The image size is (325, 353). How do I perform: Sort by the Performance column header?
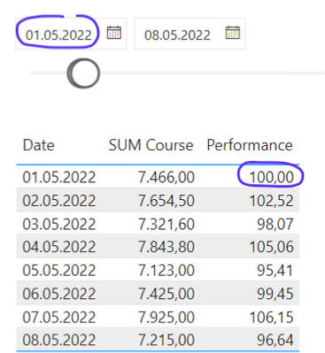(x=250, y=145)
